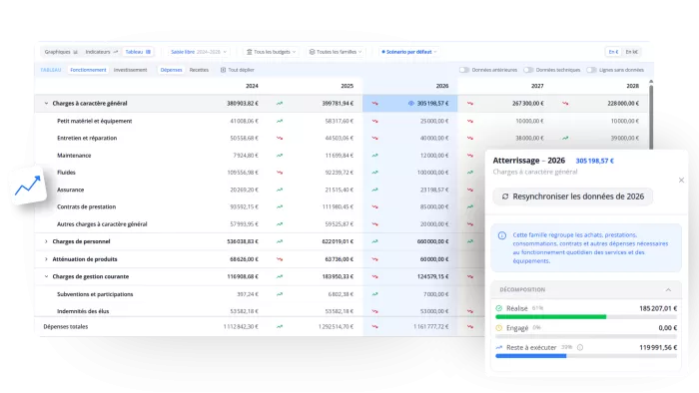Open the Sable libre 2024-2028 dropdown
The width and height of the screenshot is (699, 393).
click(199, 52)
